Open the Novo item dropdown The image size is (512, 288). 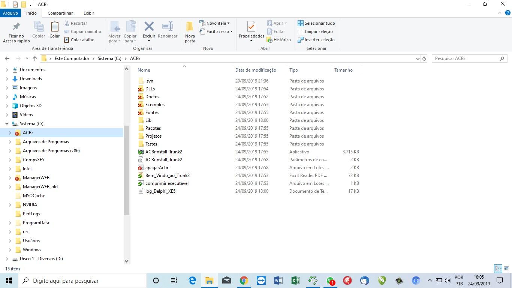[215, 23]
